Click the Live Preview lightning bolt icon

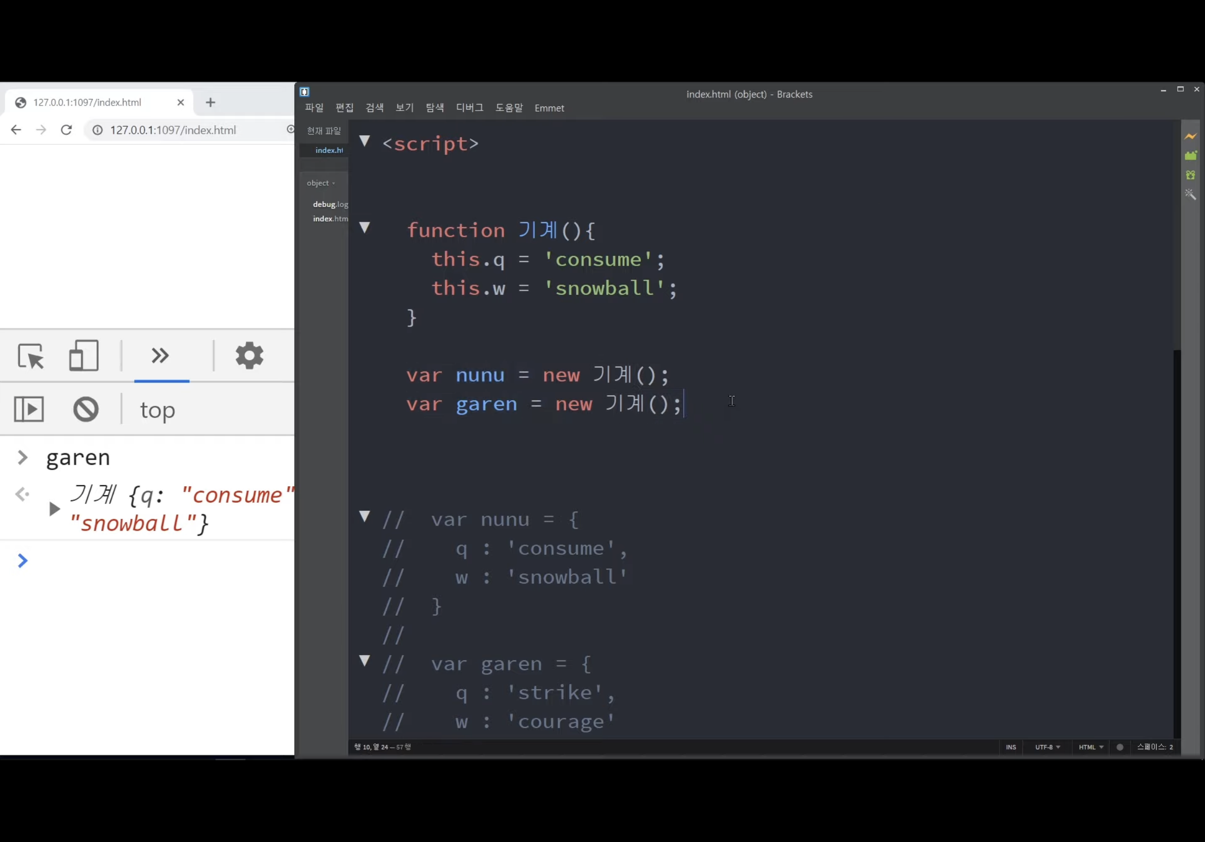tap(1190, 136)
